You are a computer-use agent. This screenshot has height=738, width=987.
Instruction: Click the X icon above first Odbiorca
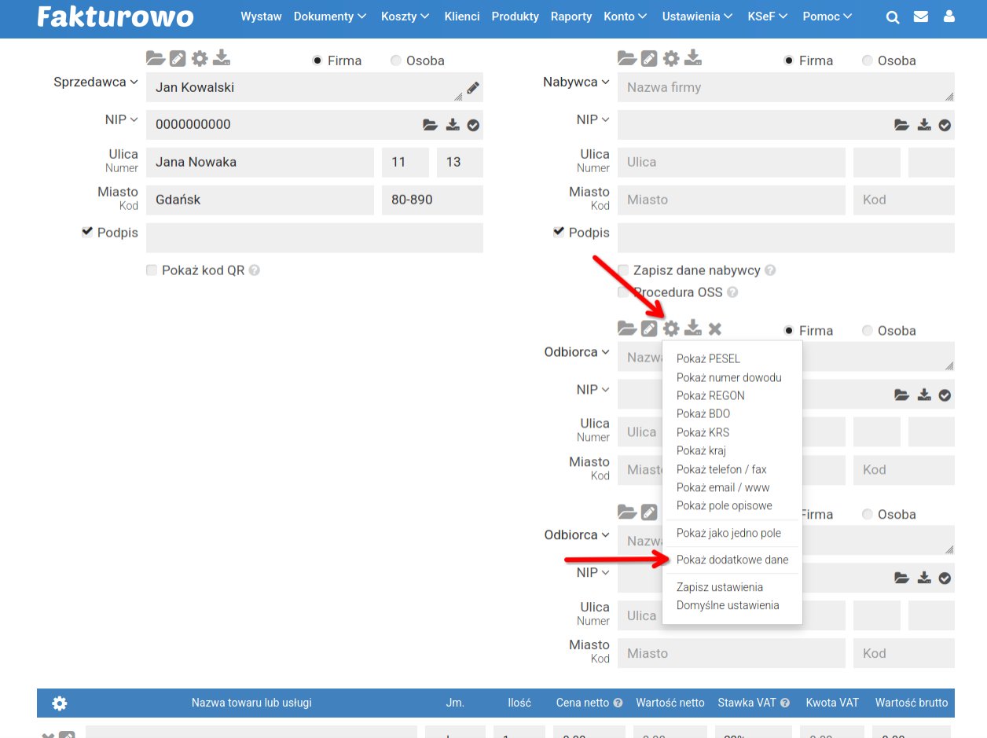(x=714, y=329)
